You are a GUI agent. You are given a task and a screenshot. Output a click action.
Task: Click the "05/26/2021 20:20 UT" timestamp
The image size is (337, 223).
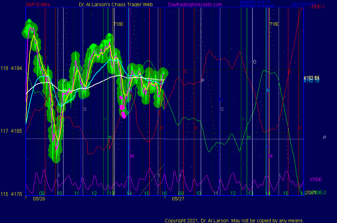pyautogui.click(x=255, y=2)
